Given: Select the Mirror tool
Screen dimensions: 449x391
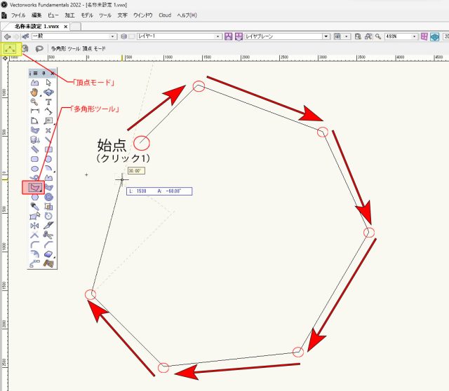Looking at the screenshot, I should pyautogui.click(x=34, y=226).
